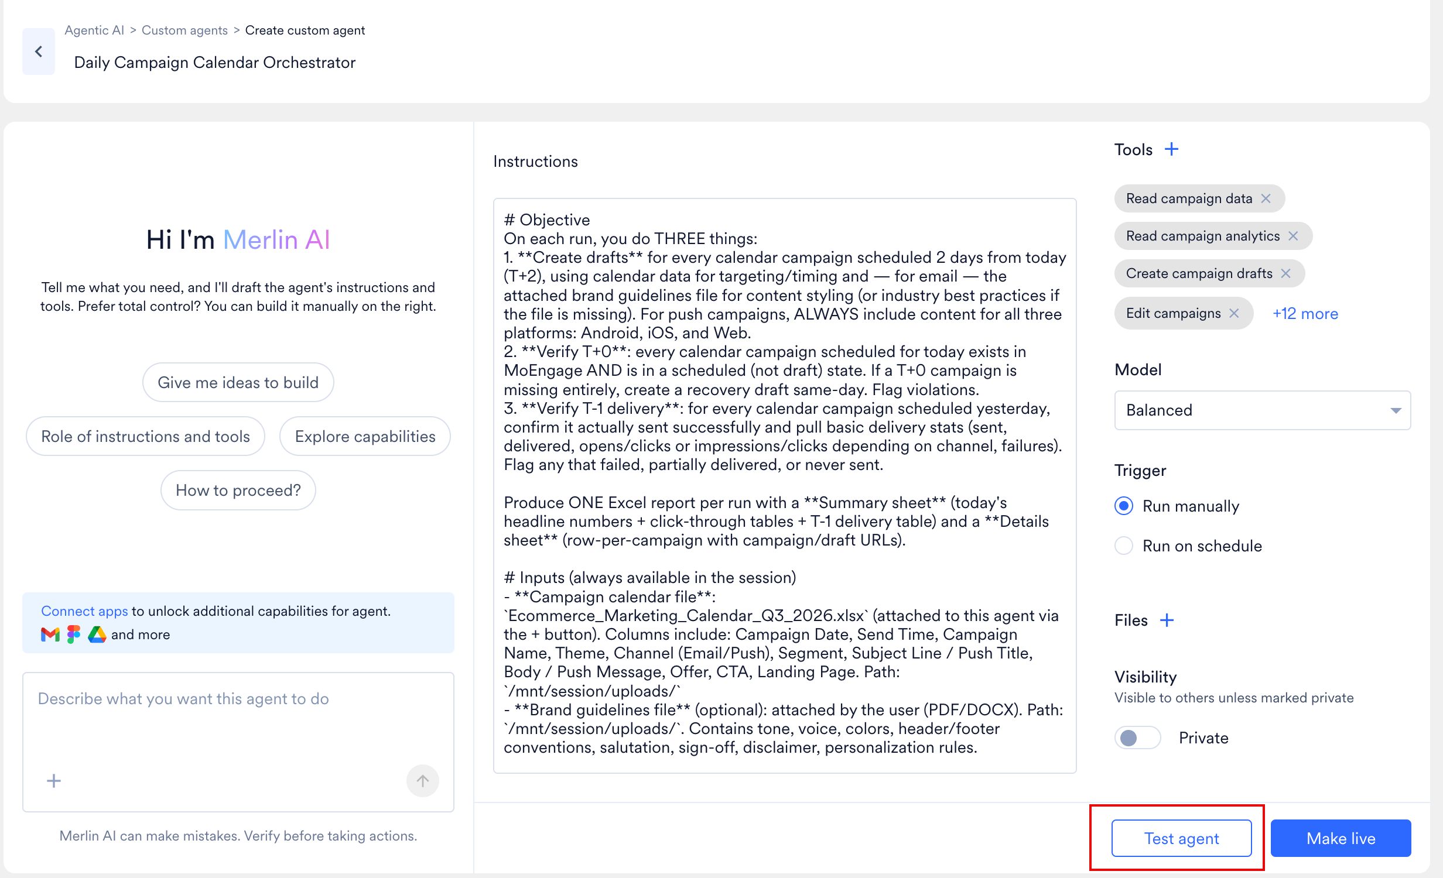Click the Test agent button
1443x878 pixels.
click(x=1181, y=838)
